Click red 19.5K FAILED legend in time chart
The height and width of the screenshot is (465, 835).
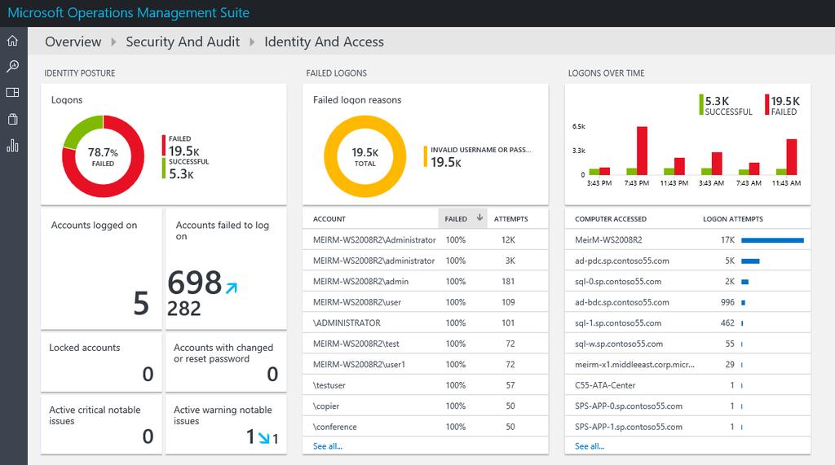pyautogui.click(x=783, y=105)
